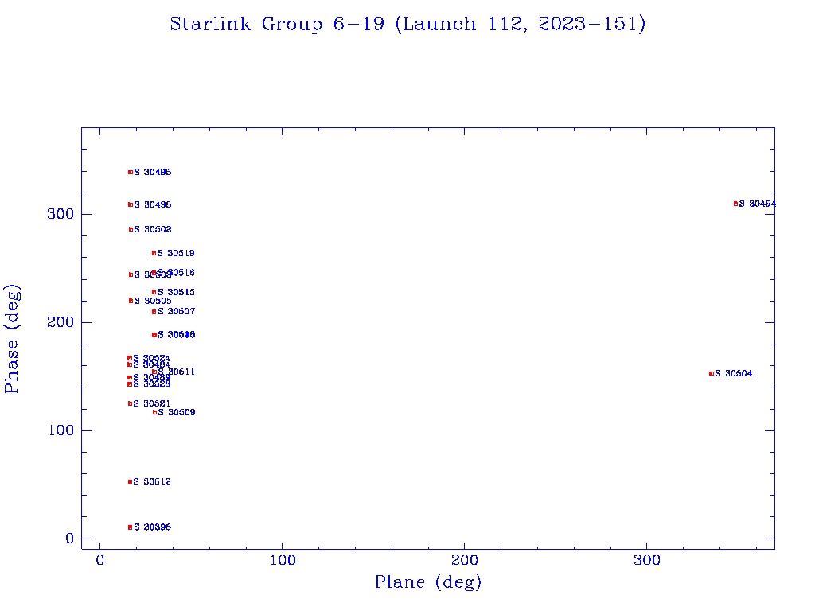The height and width of the screenshot is (611, 815).
Task: Select the S 30507 satellite label
Action: tap(177, 312)
